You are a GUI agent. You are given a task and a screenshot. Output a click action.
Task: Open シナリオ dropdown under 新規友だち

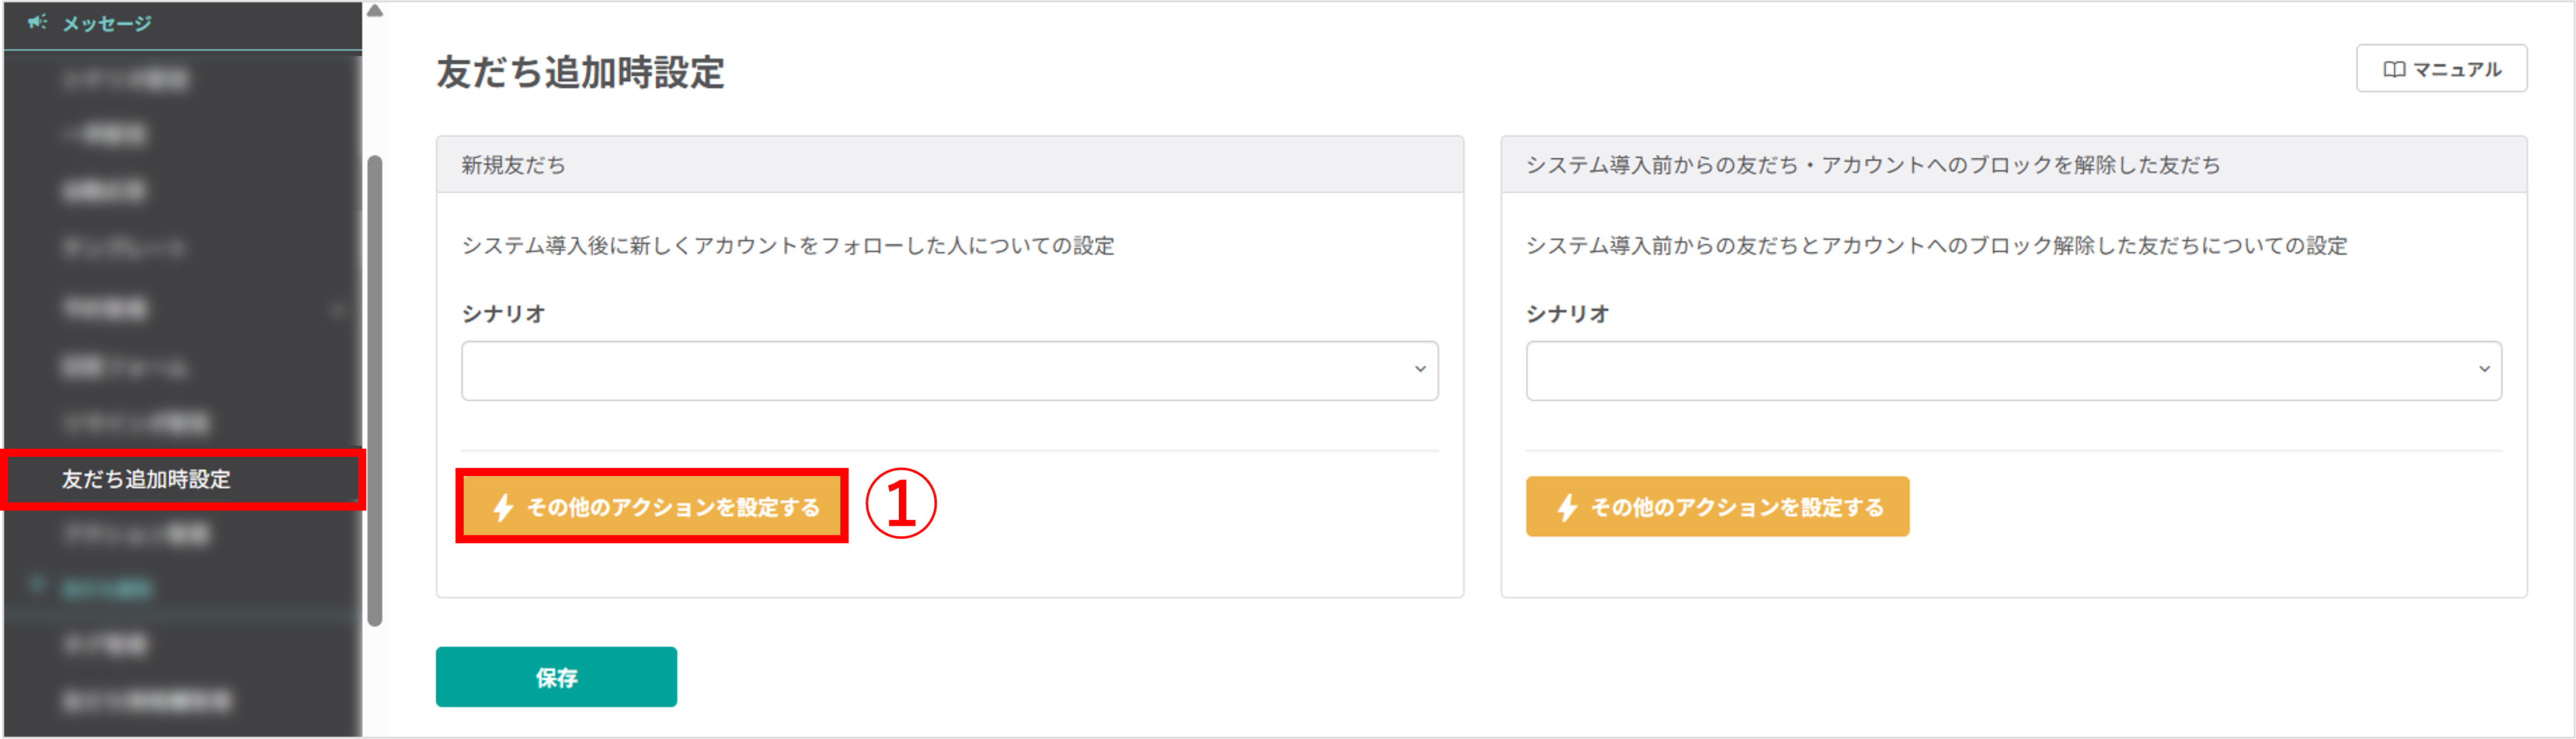[x=949, y=370]
